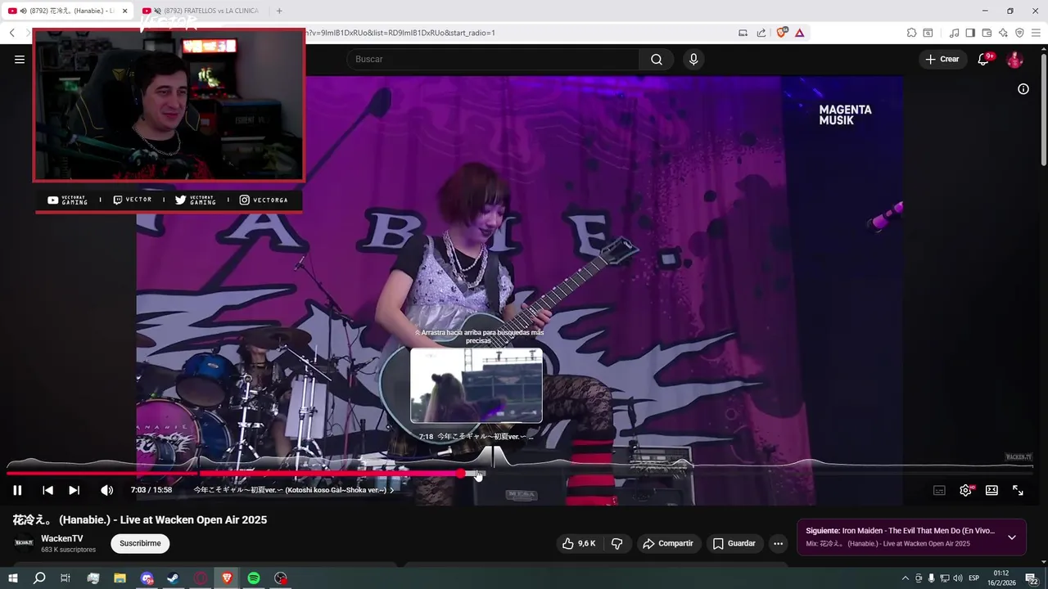Open Brave Shields lion icon
Image resolution: width=1048 pixels, height=589 pixels.
pos(782,33)
